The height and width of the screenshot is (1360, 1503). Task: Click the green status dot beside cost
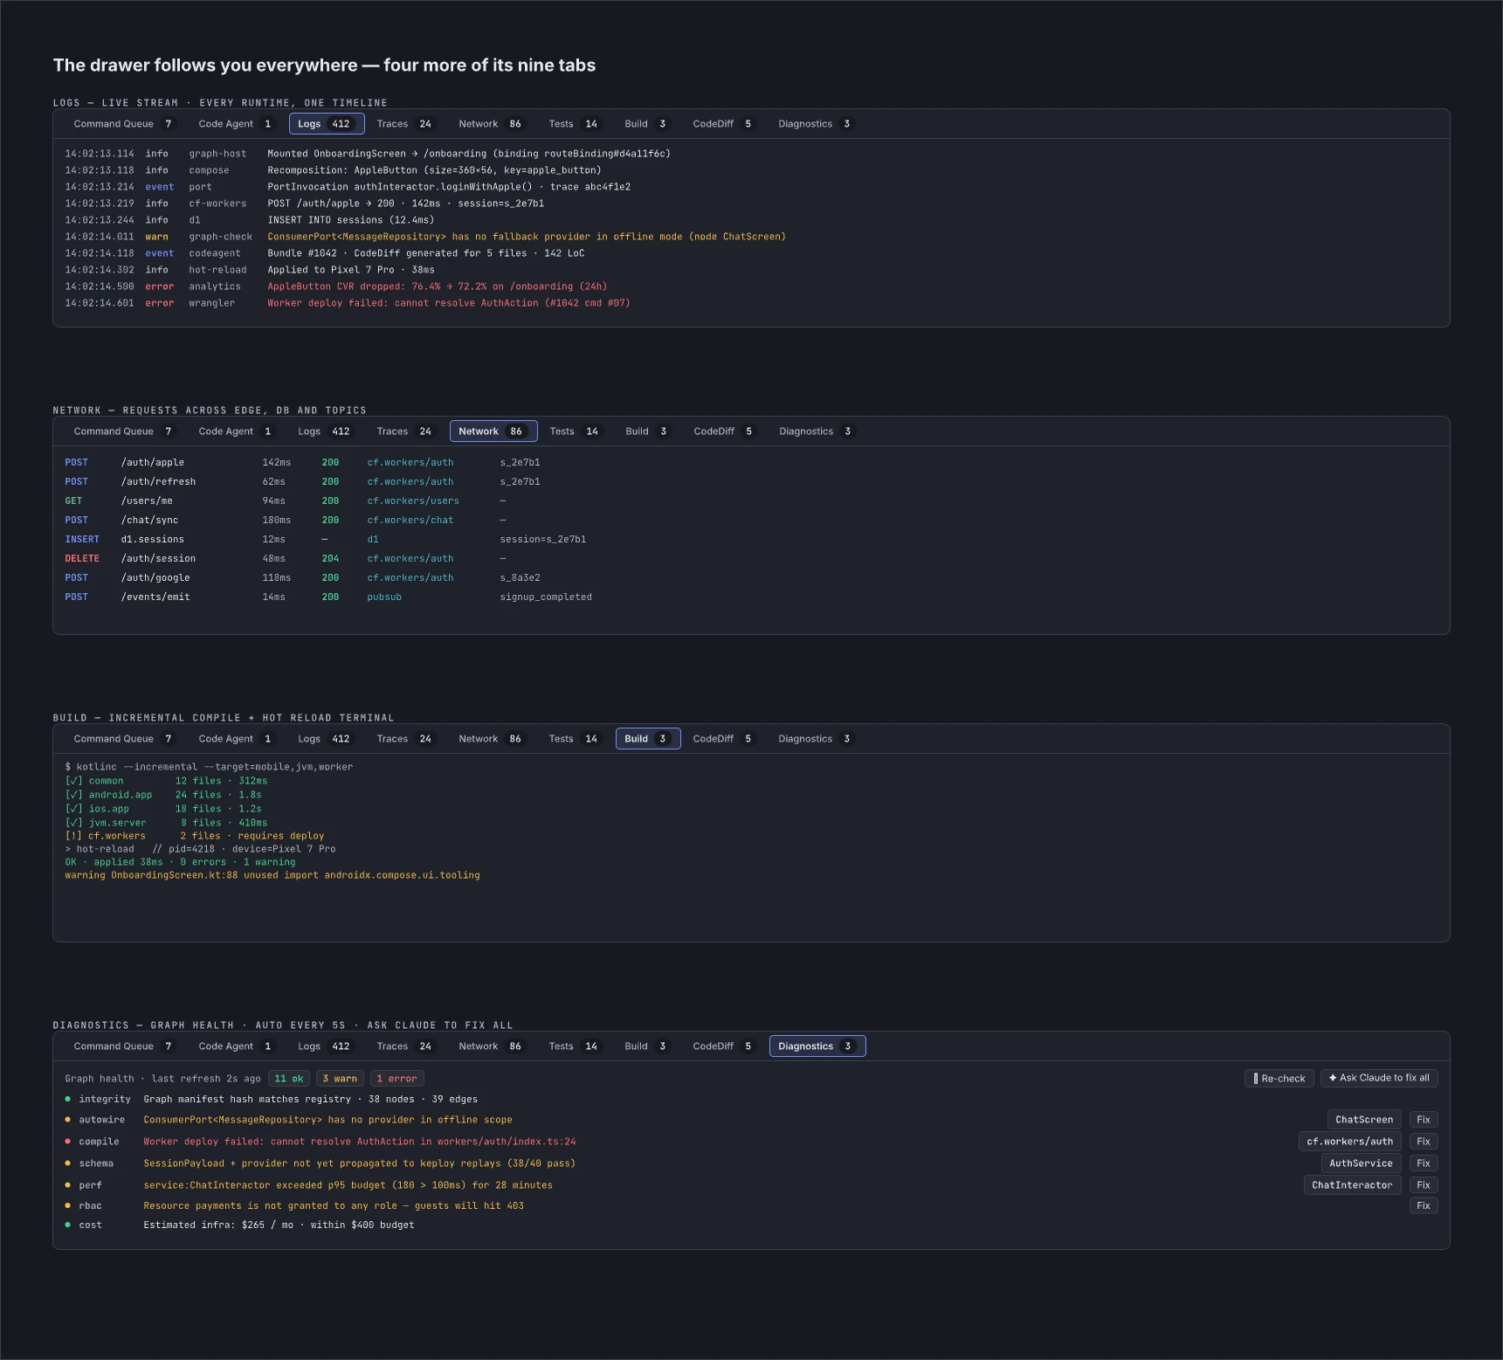pos(68,1225)
